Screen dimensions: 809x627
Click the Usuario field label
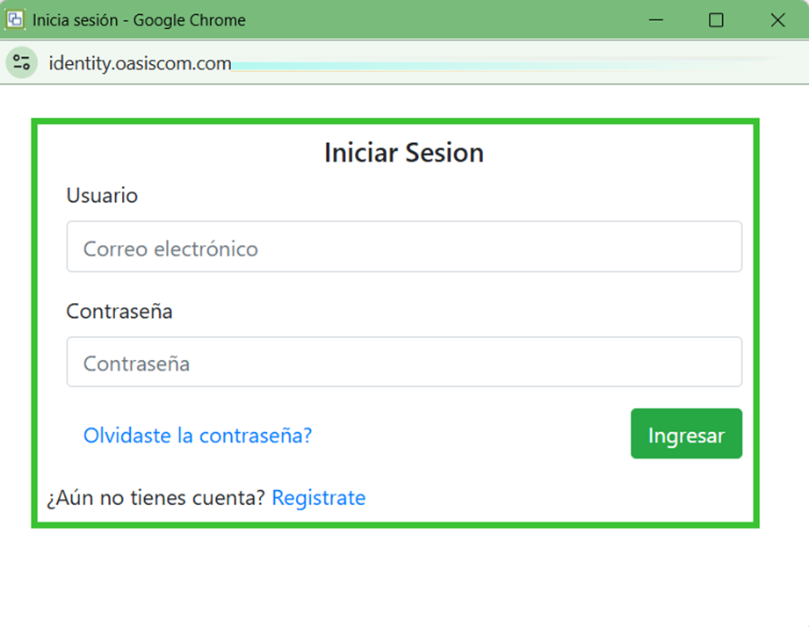pos(102,196)
